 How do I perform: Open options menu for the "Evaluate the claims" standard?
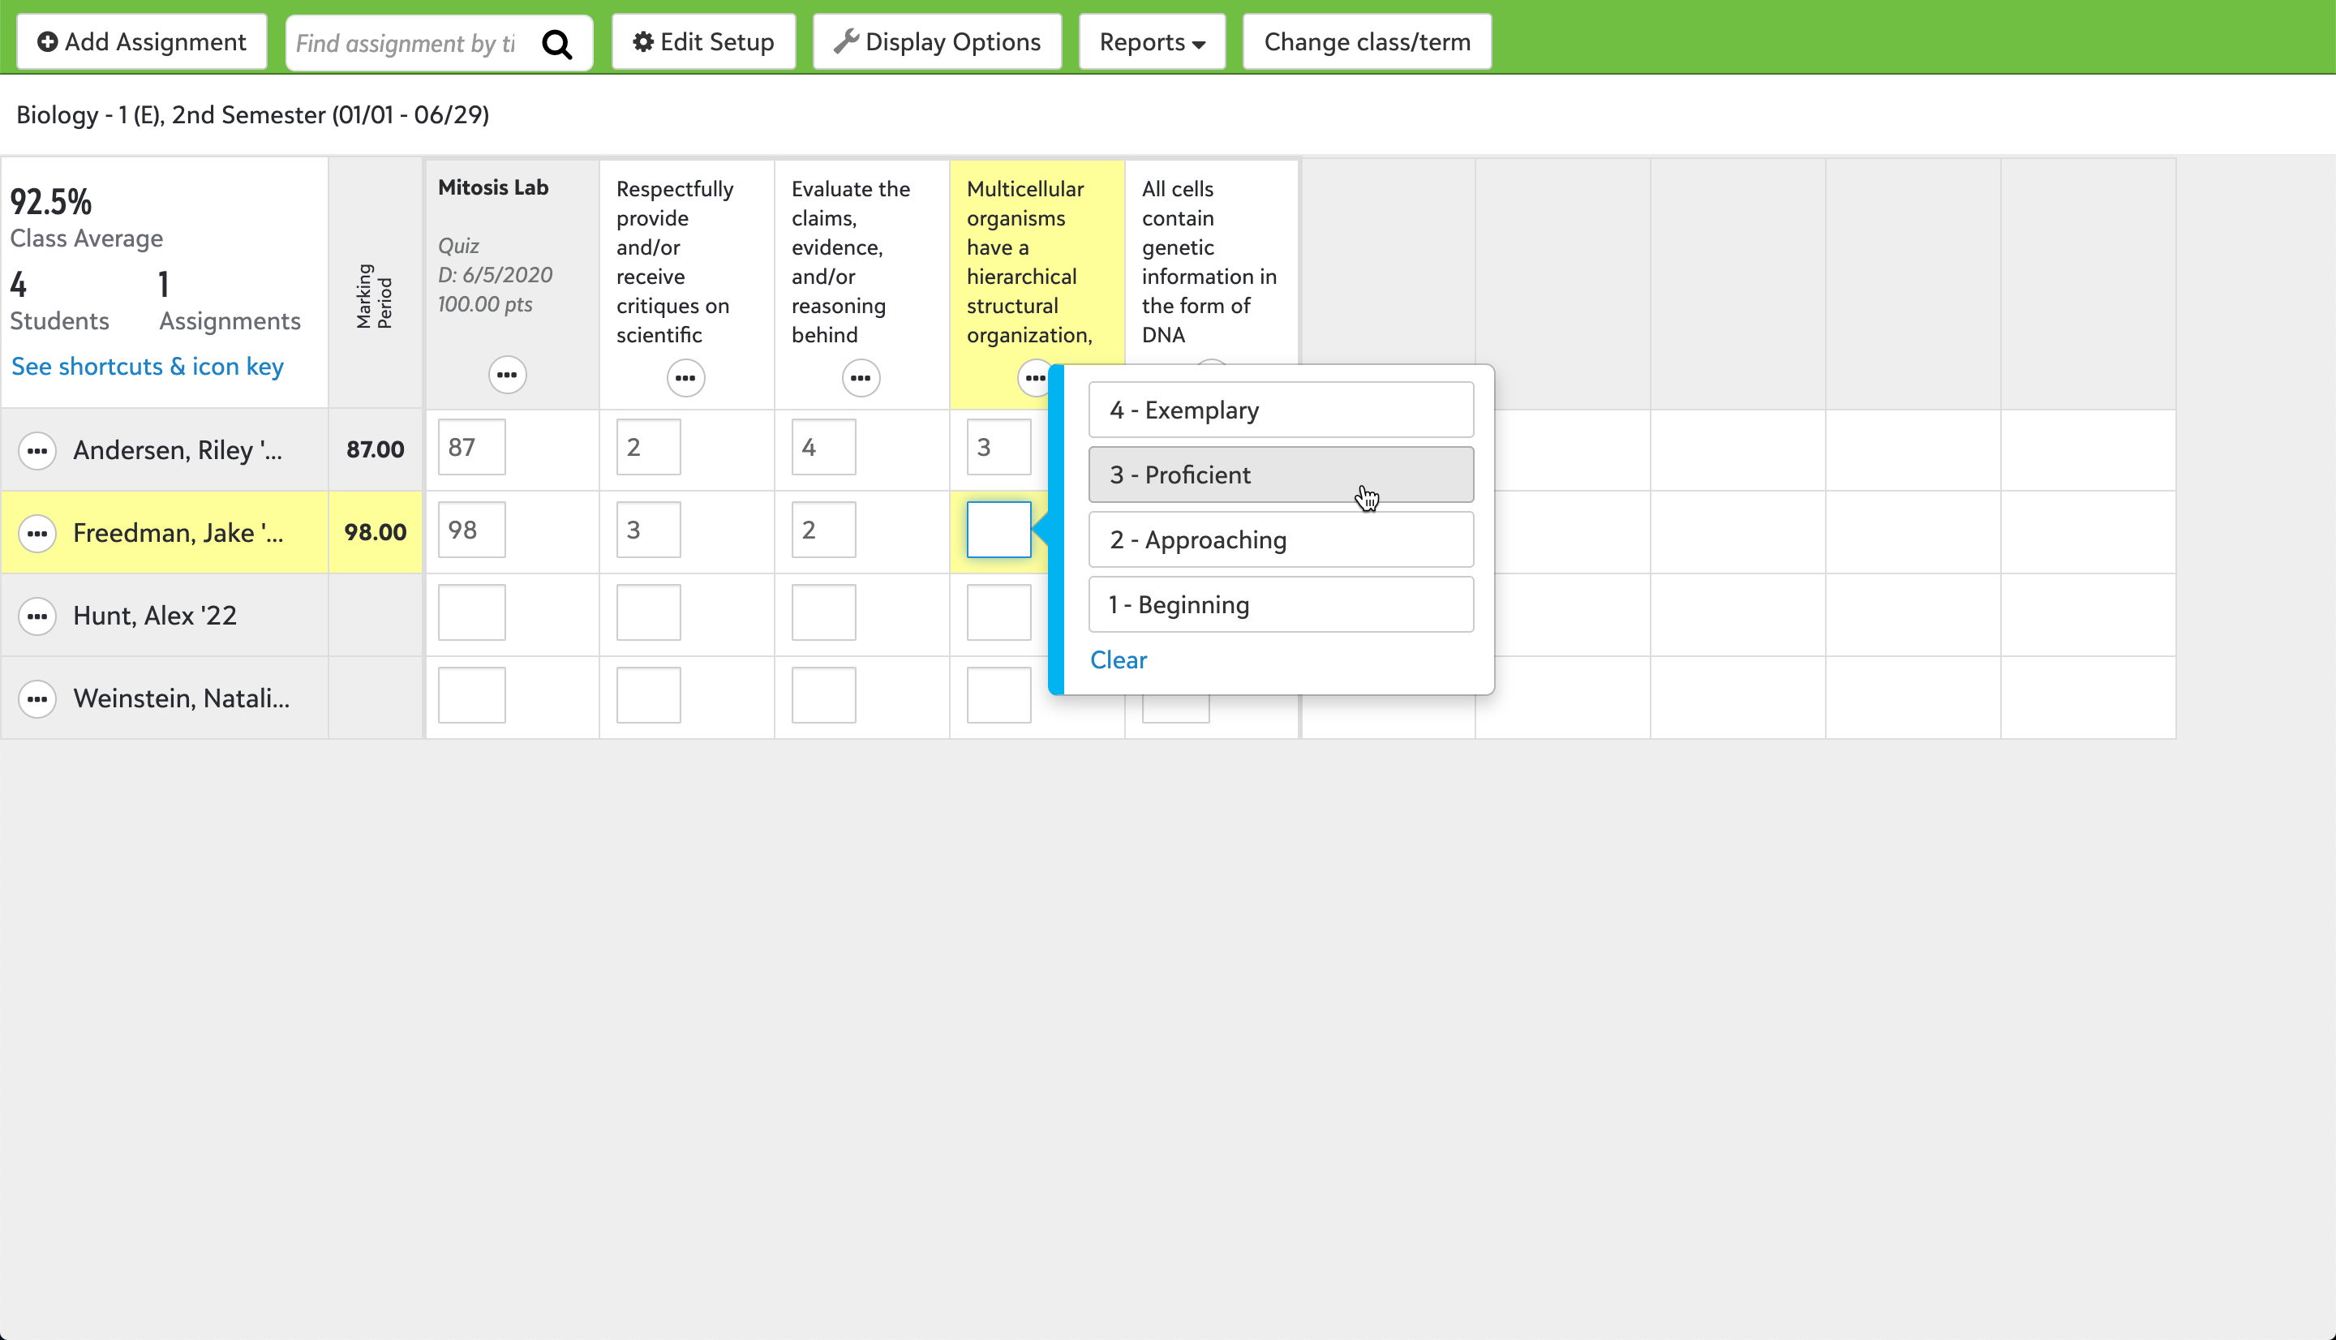tap(861, 377)
